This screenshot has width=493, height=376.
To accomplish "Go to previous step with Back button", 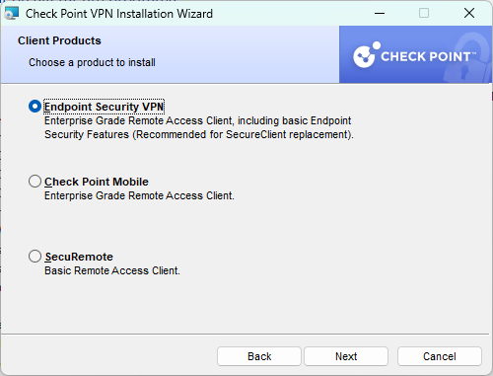I will pyautogui.click(x=259, y=356).
